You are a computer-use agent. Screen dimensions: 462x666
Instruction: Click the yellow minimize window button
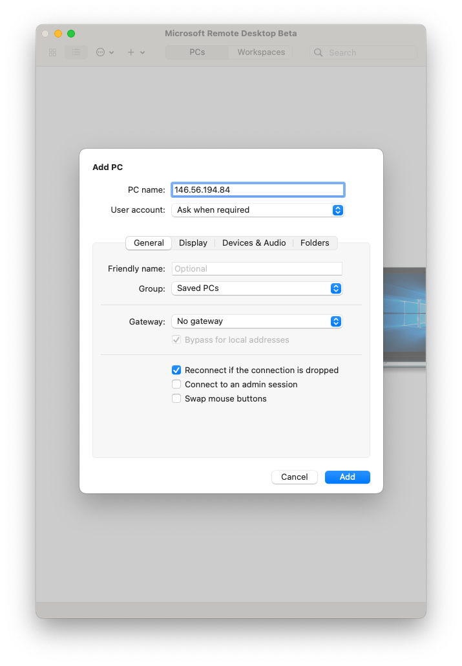coord(58,34)
